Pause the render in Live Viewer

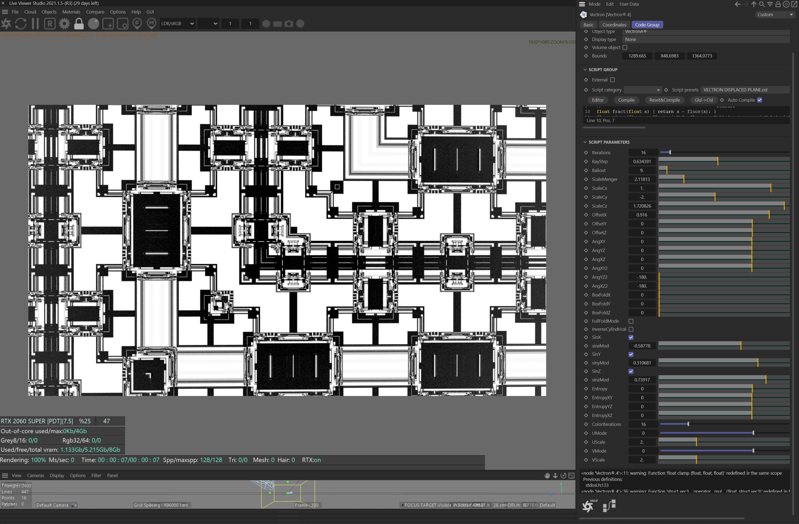pyautogui.click(x=35, y=23)
